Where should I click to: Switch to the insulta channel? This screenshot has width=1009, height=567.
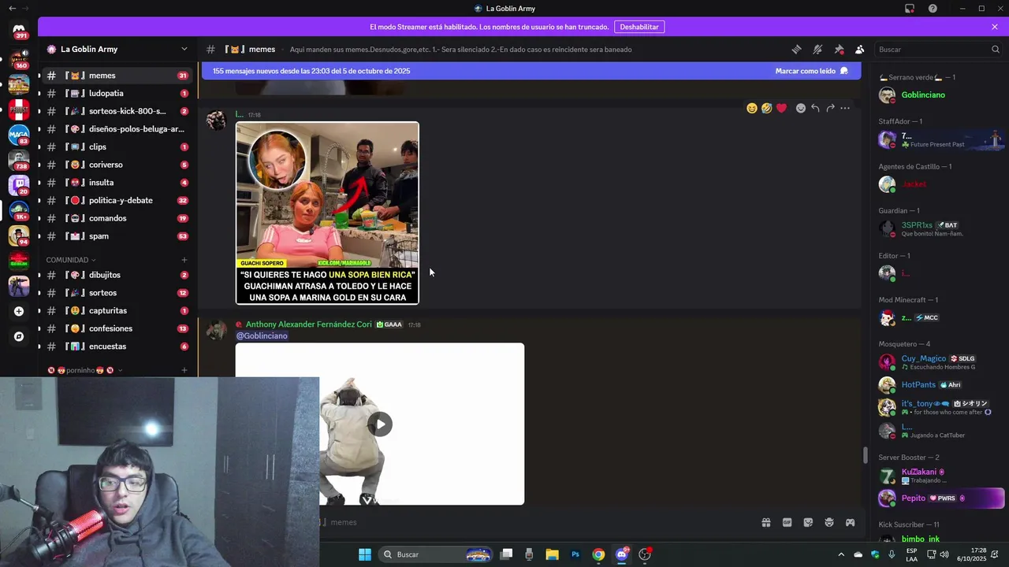117,183
